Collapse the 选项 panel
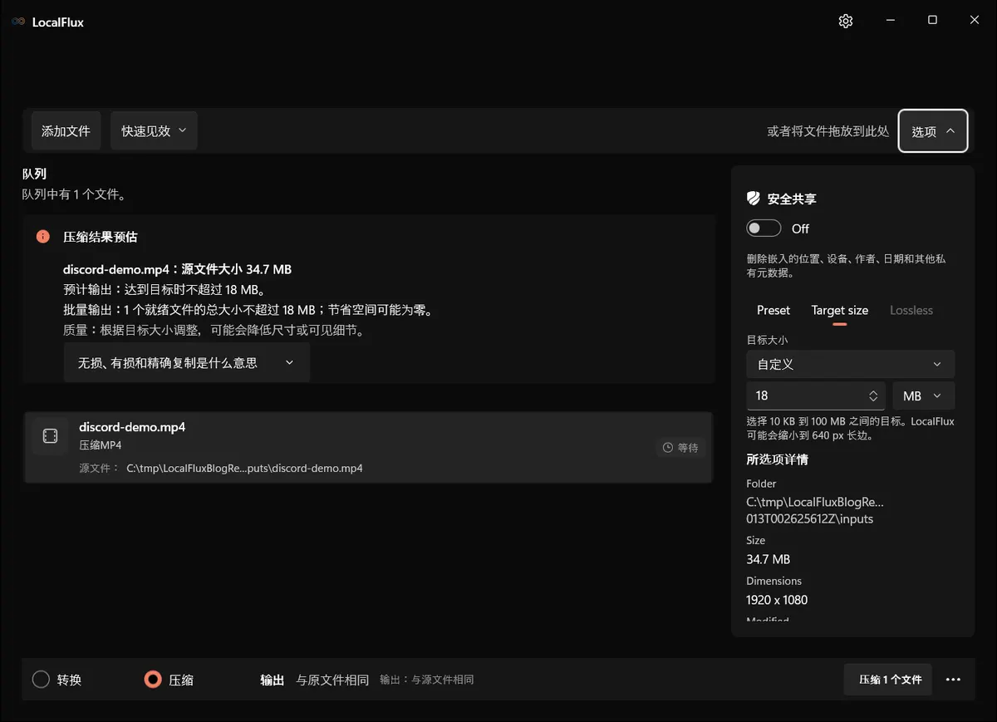997x722 pixels. 933,131
